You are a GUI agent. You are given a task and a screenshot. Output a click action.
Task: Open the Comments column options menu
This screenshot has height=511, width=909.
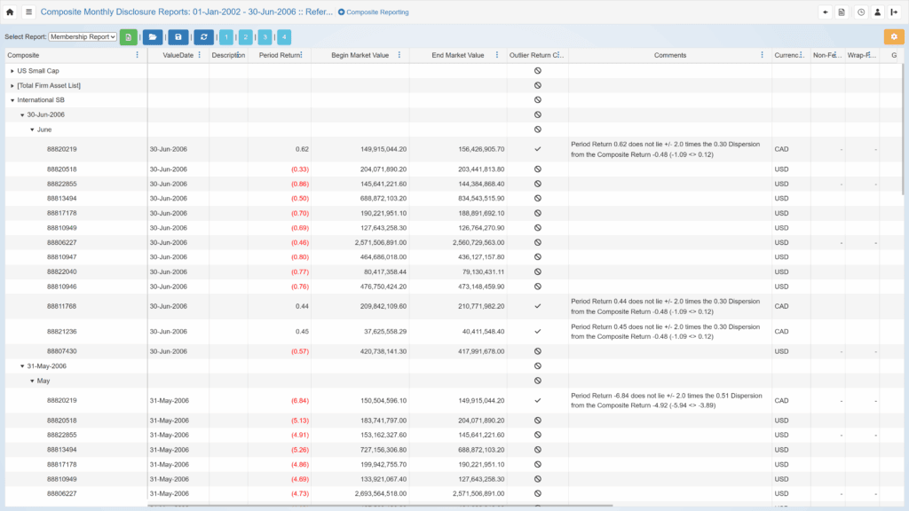click(762, 55)
